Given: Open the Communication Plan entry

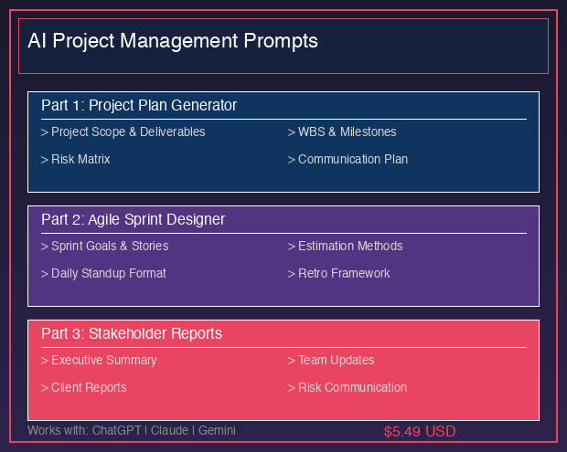Looking at the screenshot, I should pyautogui.click(x=348, y=159).
